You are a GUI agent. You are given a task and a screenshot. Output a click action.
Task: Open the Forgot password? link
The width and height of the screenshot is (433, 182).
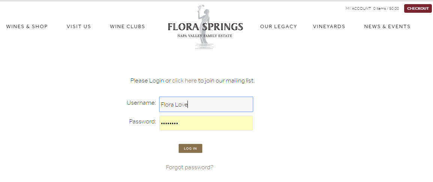pos(189,167)
